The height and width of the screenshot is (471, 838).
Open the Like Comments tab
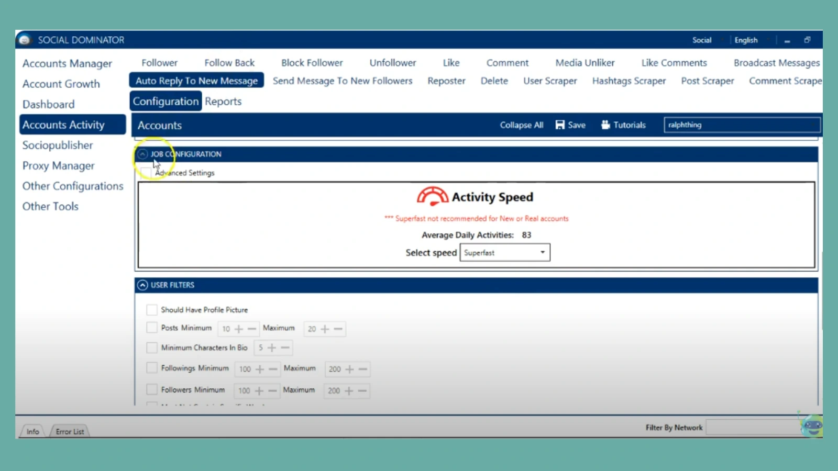click(x=674, y=63)
